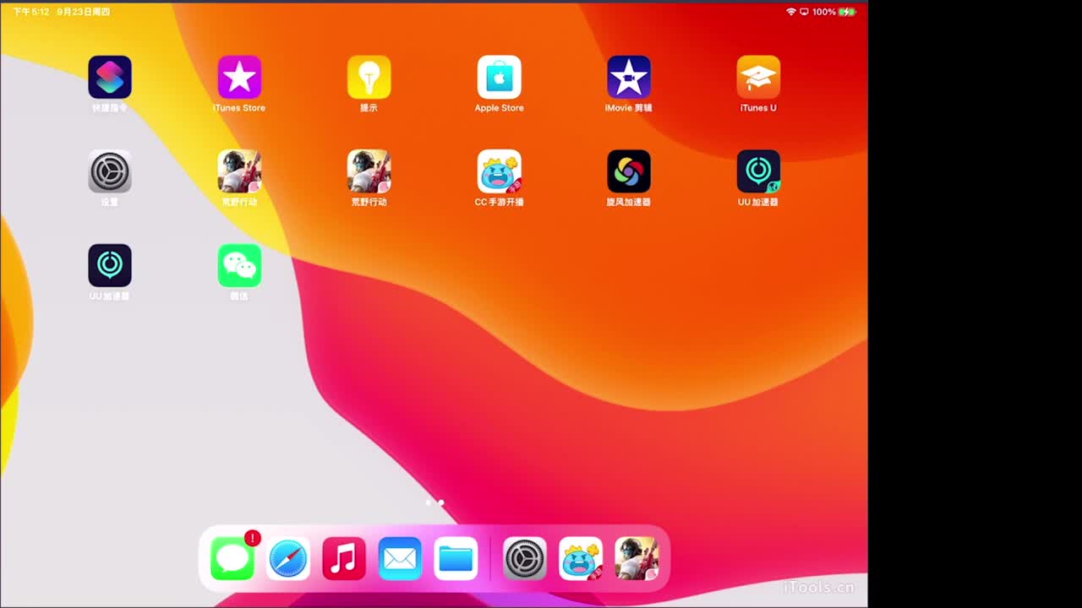Open the 微信 WeChat app
Screen dimensions: 1082x608
click(x=239, y=266)
